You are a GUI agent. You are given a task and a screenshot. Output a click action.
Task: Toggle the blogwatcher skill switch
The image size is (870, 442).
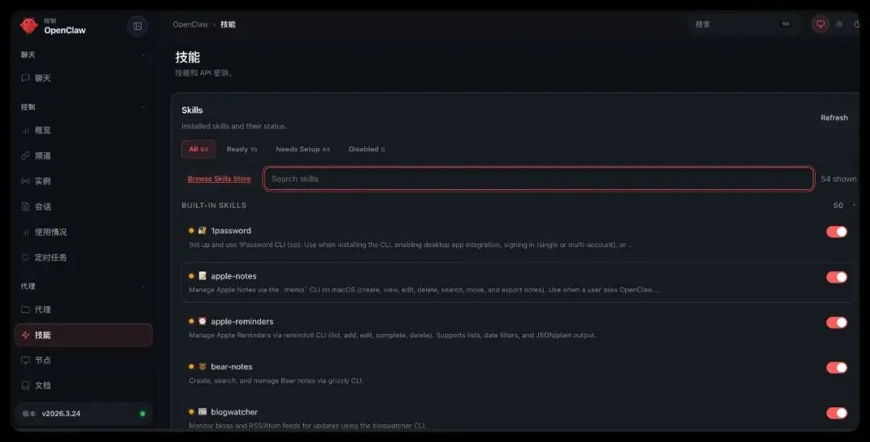point(837,413)
